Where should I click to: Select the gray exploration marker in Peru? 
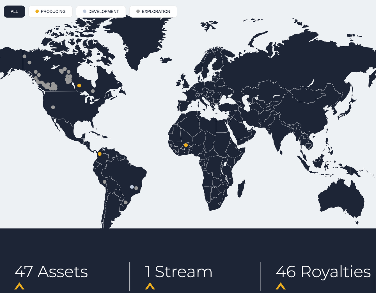pos(105,182)
